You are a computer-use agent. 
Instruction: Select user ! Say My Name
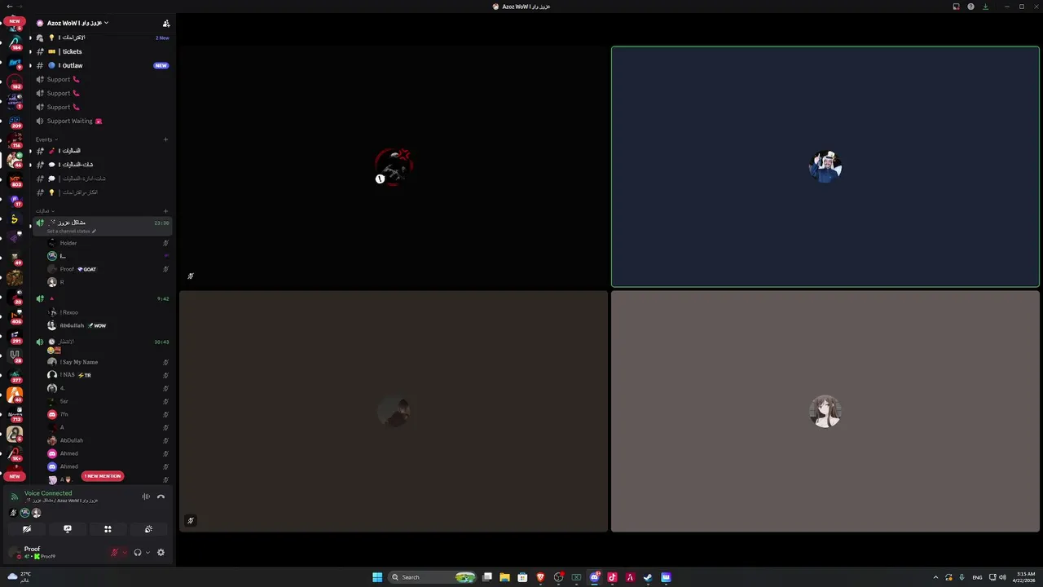tap(108, 362)
